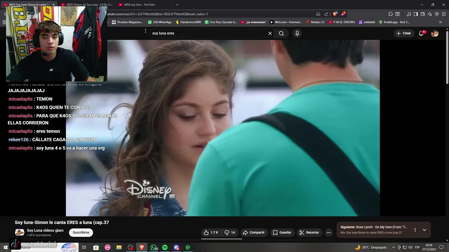
Task: Open the Y VA EL TERCERO bookmark
Action: tap(342, 22)
